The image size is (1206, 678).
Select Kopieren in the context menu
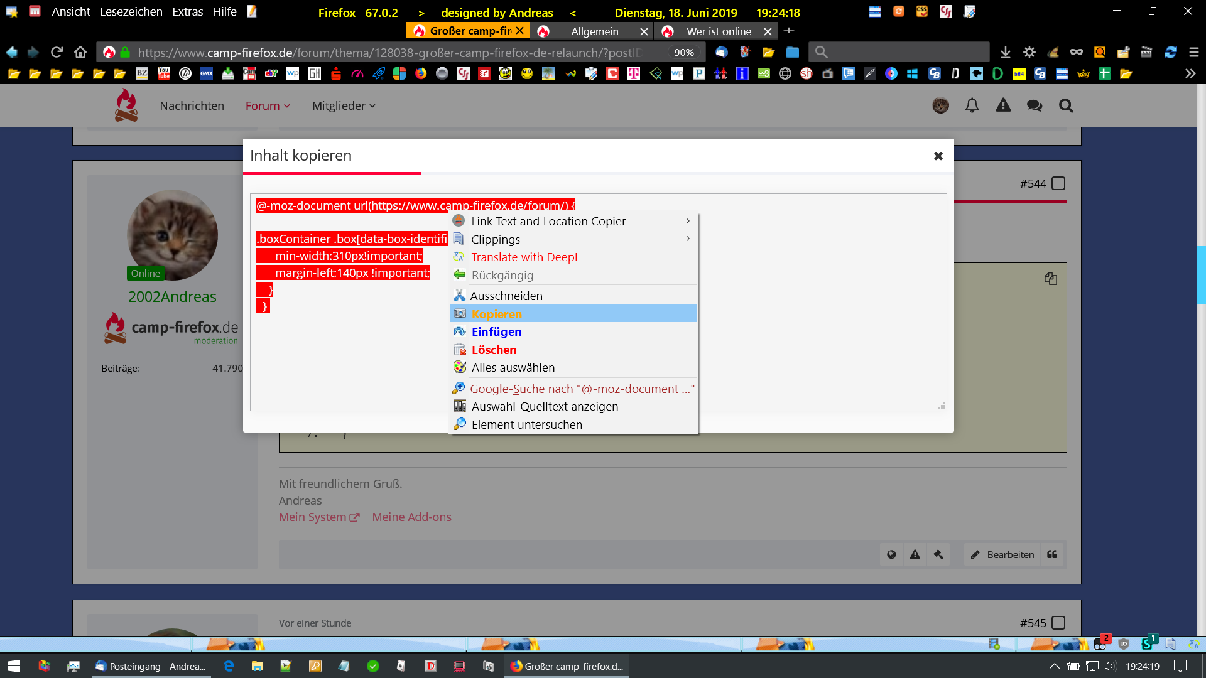(x=496, y=314)
